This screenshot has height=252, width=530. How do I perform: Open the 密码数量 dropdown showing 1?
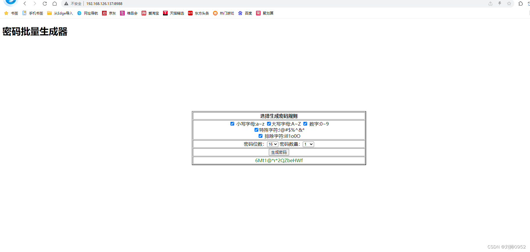(308, 144)
